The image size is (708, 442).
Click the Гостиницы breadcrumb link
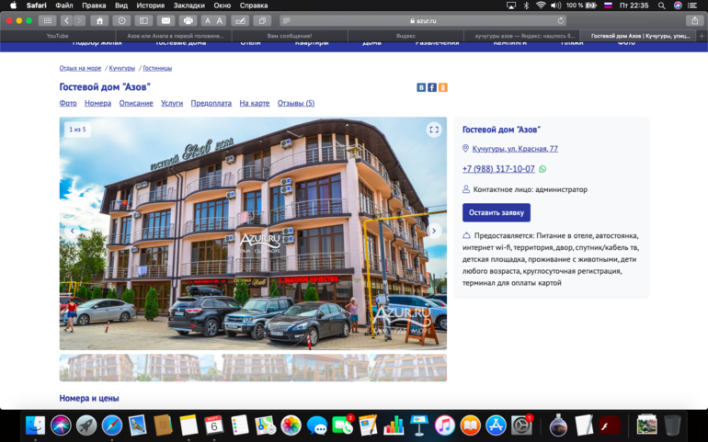(x=157, y=68)
